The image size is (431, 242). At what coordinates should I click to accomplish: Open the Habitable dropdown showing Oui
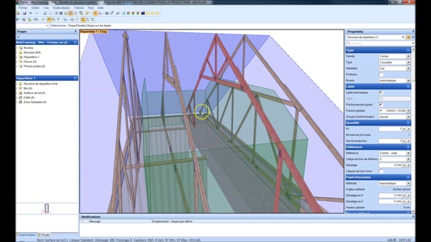(395, 69)
